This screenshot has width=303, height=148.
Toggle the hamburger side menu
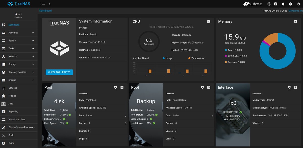tap(43, 4)
